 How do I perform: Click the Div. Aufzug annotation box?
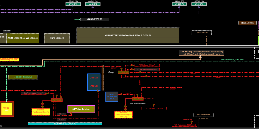click(x=202, y=53)
